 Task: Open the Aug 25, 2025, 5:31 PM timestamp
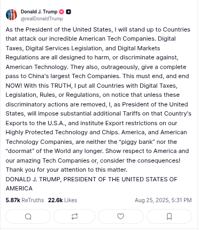tap(163, 200)
